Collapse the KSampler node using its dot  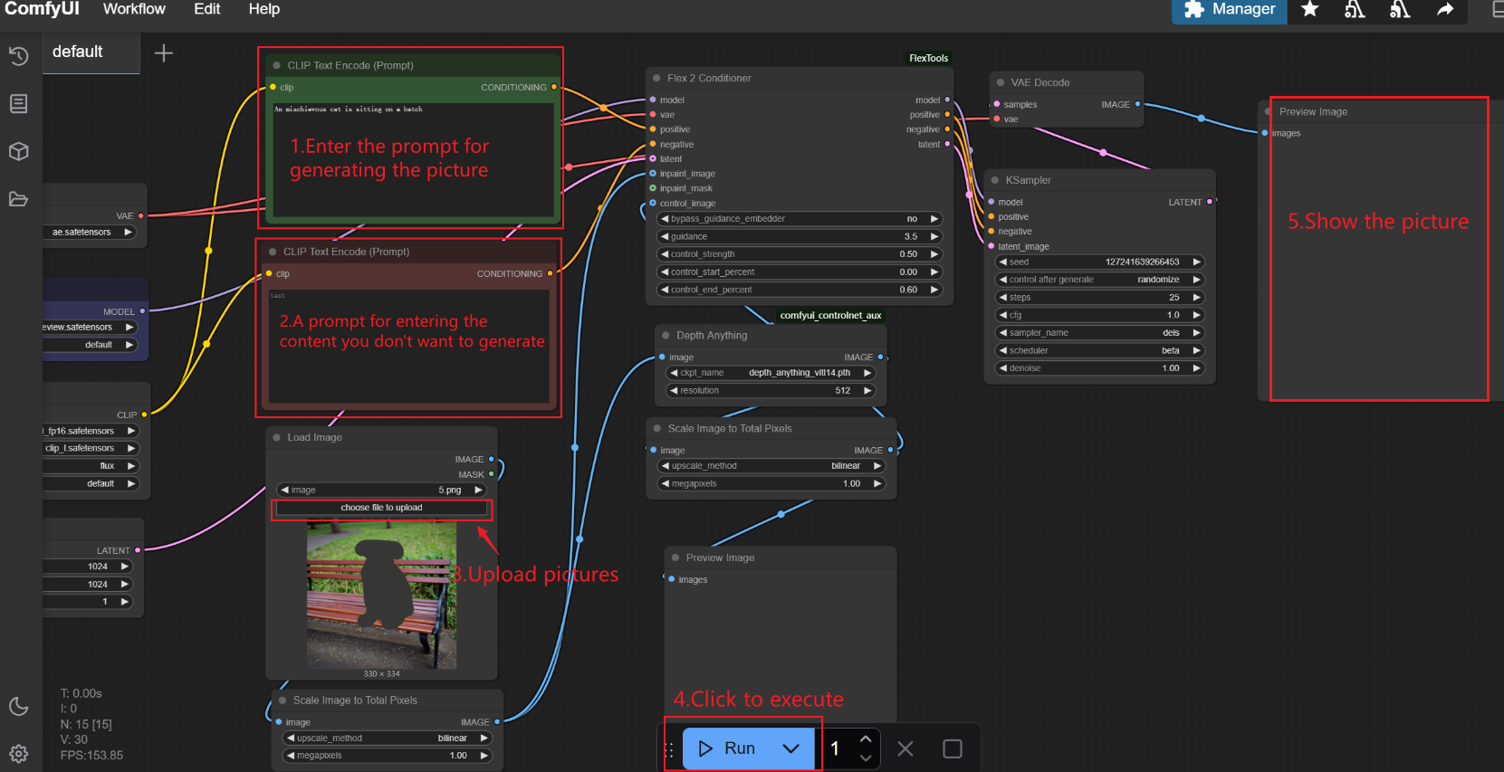995,180
